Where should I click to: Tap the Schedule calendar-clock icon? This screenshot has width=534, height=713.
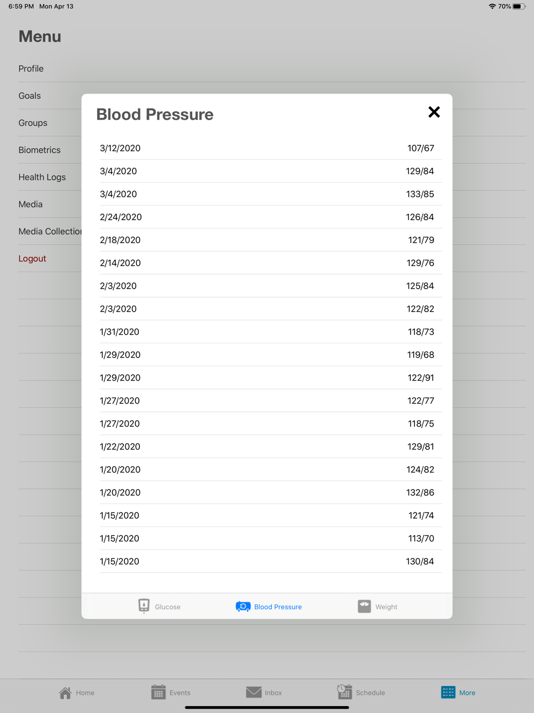tap(344, 692)
